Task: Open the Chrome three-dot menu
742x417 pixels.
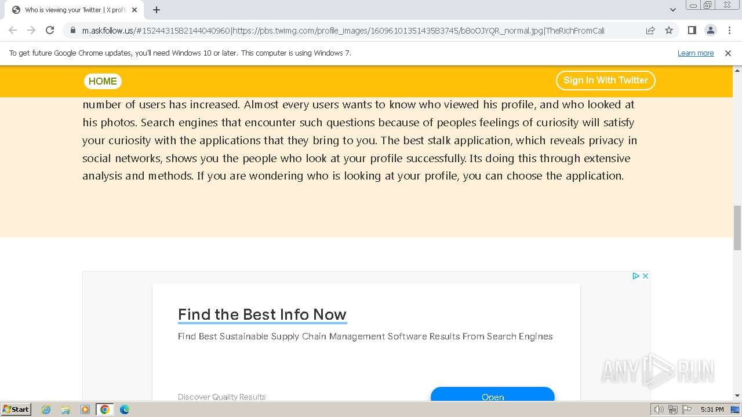Action: 729,30
